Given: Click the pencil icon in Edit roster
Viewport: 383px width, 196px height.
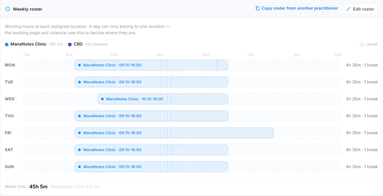Looking at the screenshot, I should pyautogui.click(x=348, y=9).
